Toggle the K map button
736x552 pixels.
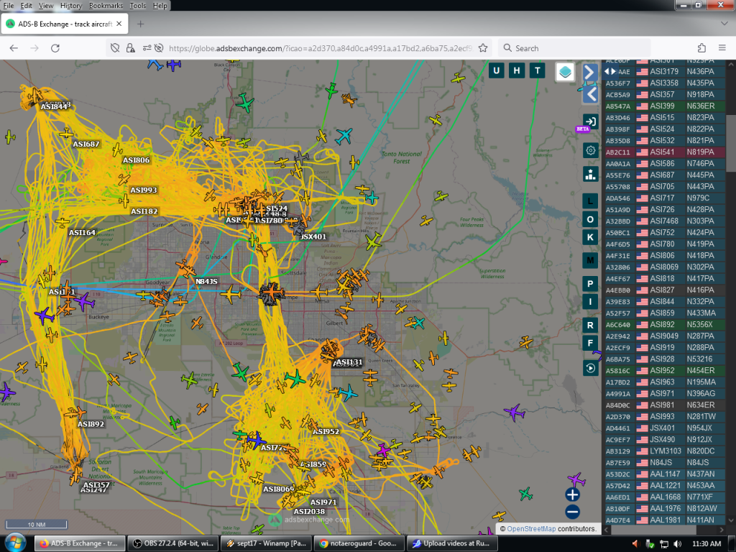pos(590,237)
